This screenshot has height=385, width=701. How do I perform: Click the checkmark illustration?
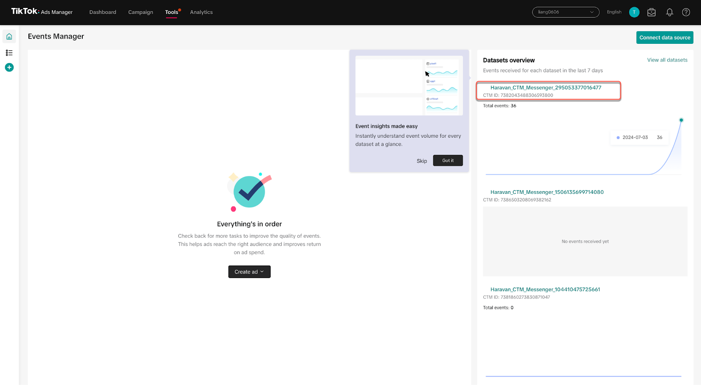point(249,192)
